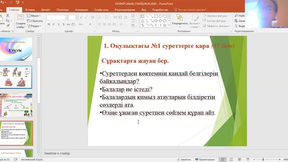The height and width of the screenshot is (162, 288).
Task: Select the text box shape
Action: (x=143, y=16)
